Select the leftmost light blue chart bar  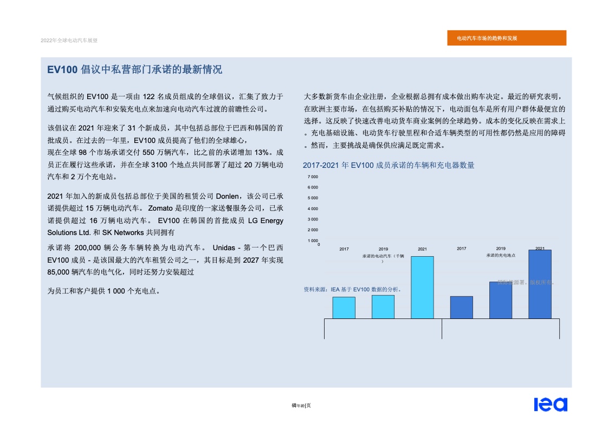tap(344, 308)
